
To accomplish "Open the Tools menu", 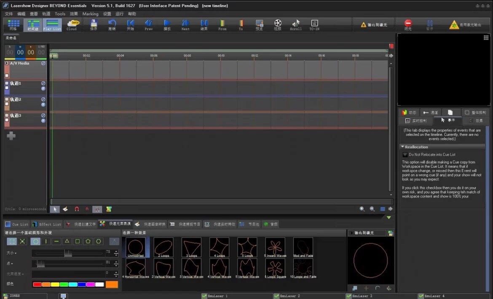I will tap(60, 14).
